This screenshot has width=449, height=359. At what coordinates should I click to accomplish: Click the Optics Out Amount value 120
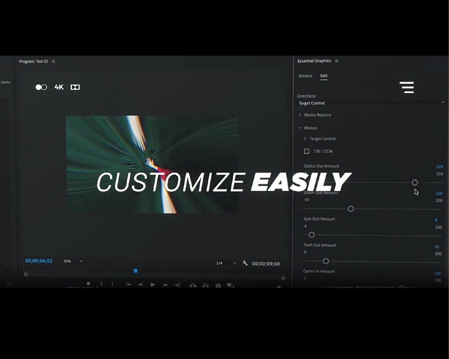click(439, 166)
